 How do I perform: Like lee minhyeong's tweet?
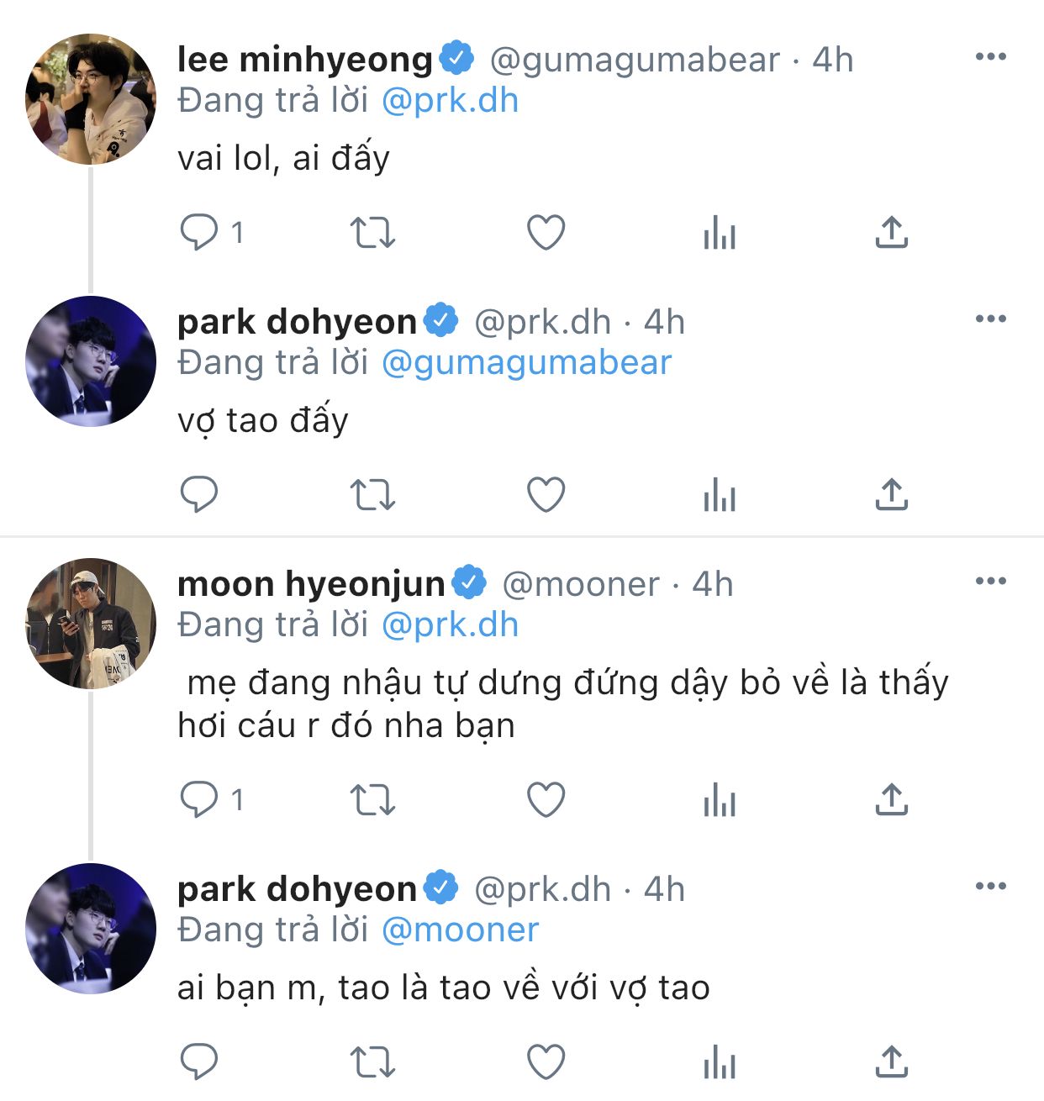pyautogui.click(x=546, y=233)
